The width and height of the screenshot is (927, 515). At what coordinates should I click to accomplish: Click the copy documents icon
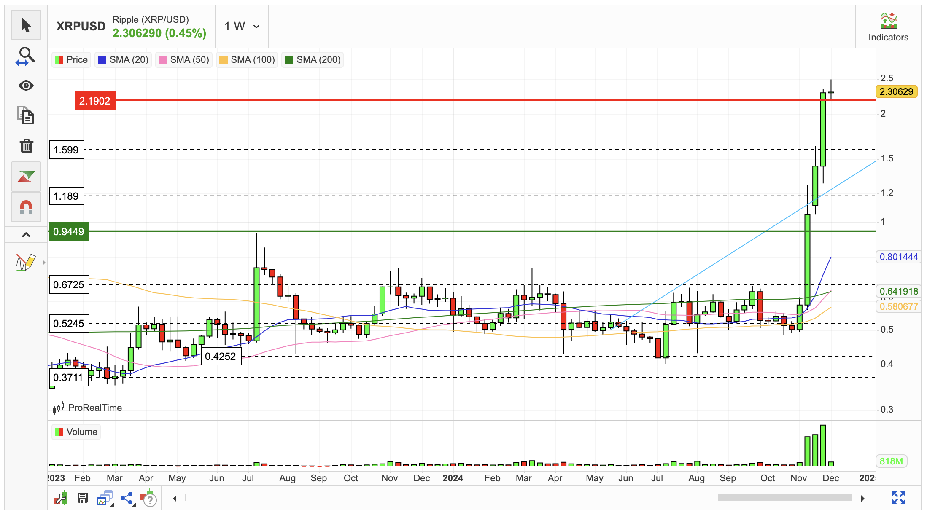(x=26, y=115)
